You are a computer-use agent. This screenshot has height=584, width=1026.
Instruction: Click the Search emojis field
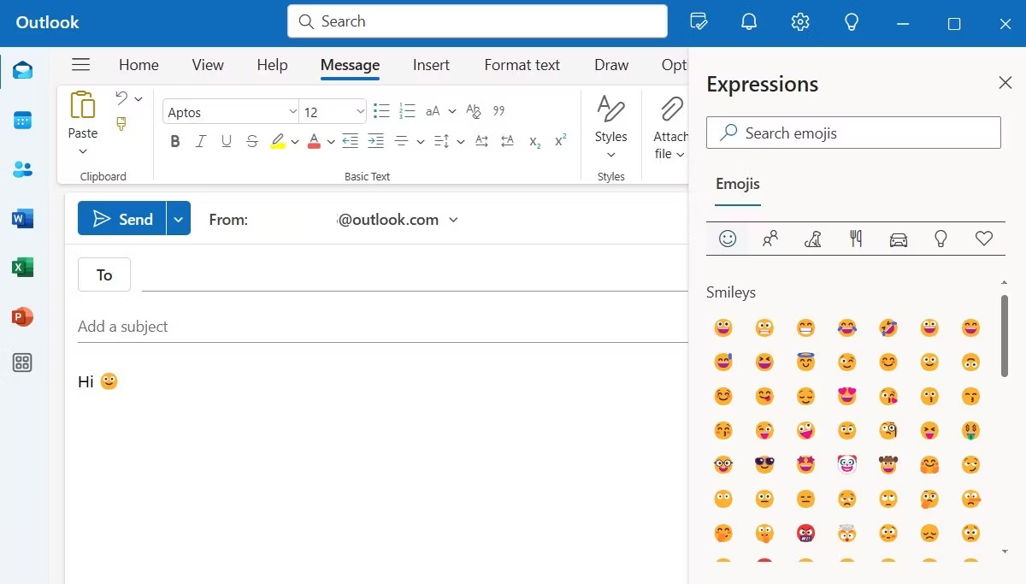853,133
